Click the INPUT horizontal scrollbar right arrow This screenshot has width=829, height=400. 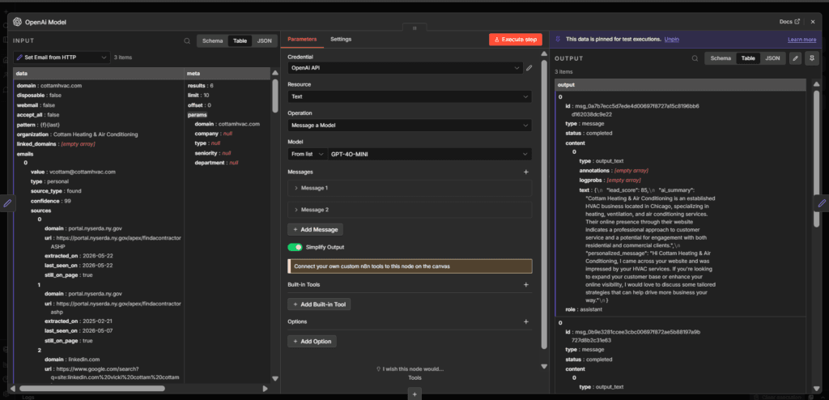(266, 389)
